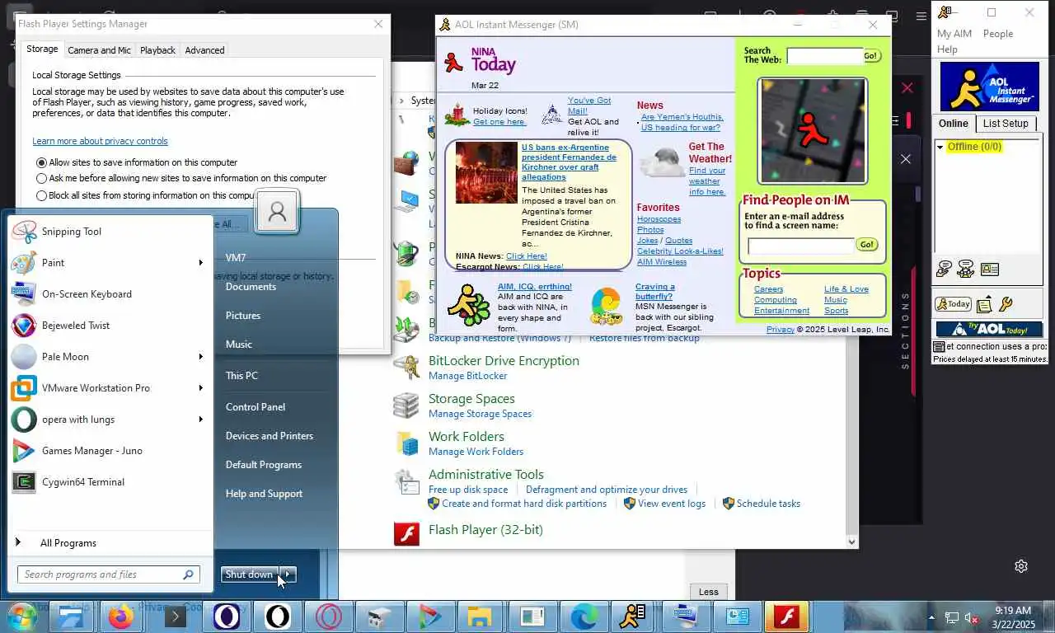Click Learn more about privacy controls link
The width and height of the screenshot is (1055, 633).
(100, 141)
